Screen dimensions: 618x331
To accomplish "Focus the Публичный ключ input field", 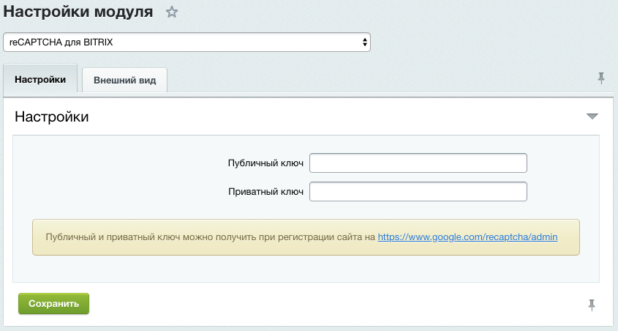I will coord(418,163).
